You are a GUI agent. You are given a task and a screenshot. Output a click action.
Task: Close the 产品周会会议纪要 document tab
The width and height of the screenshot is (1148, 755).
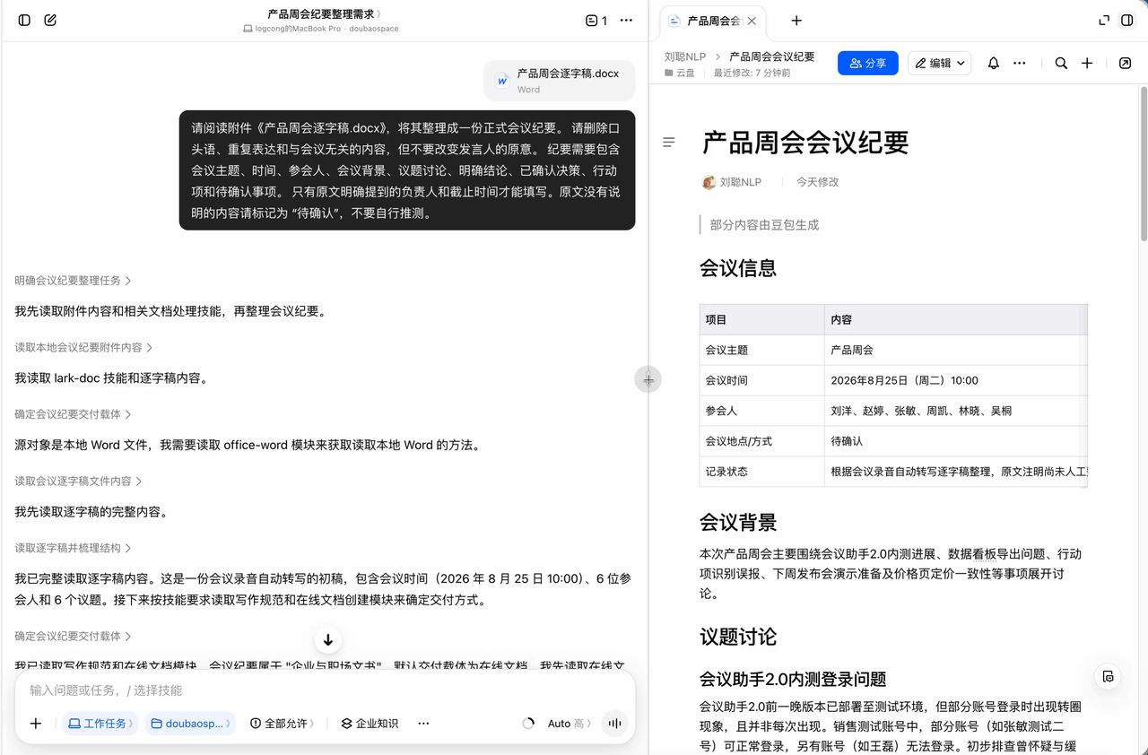pos(752,21)
